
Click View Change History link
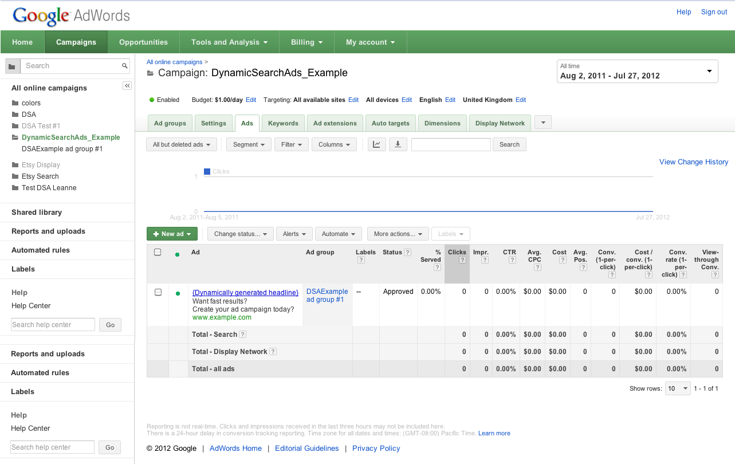(x=694, y=162)
